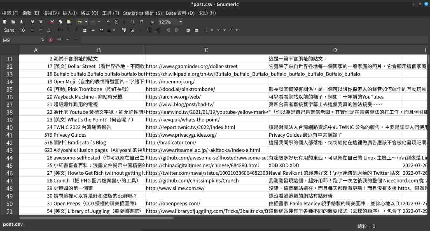Paste clipboard using Paste icon
This screenshot has height=231, width=430.
[x=69, y=22]
